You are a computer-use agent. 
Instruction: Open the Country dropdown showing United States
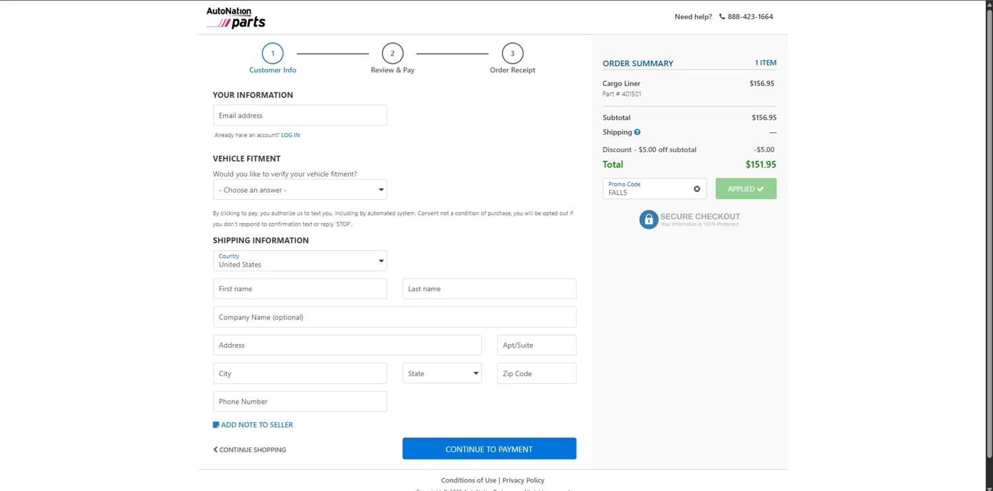300,261
